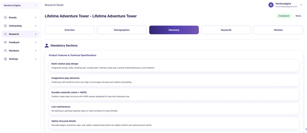Select the Multi-station play design card
This screenshot has height=133, width=307.
tap(174, 66)
